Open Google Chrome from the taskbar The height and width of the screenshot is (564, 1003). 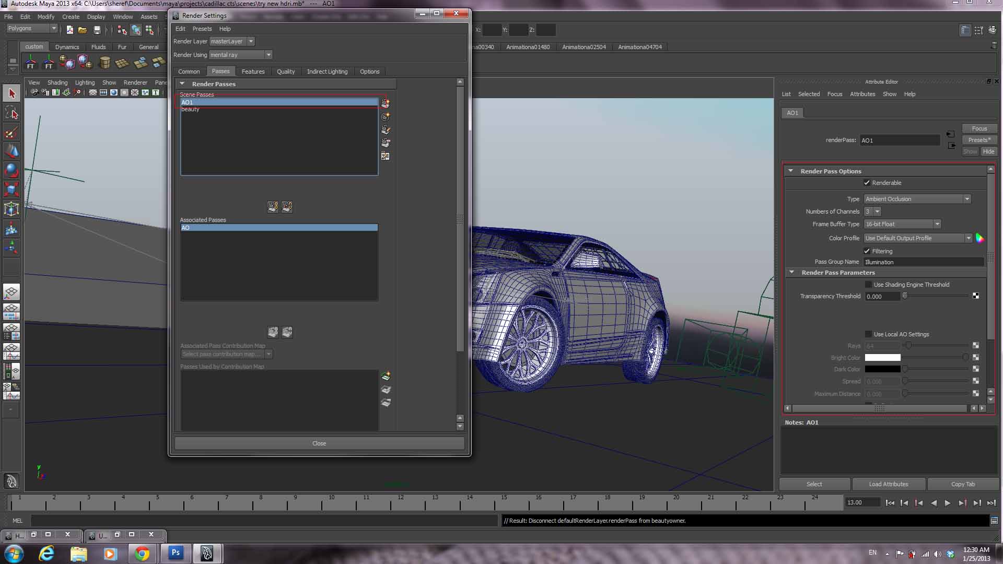pos(142,553)
